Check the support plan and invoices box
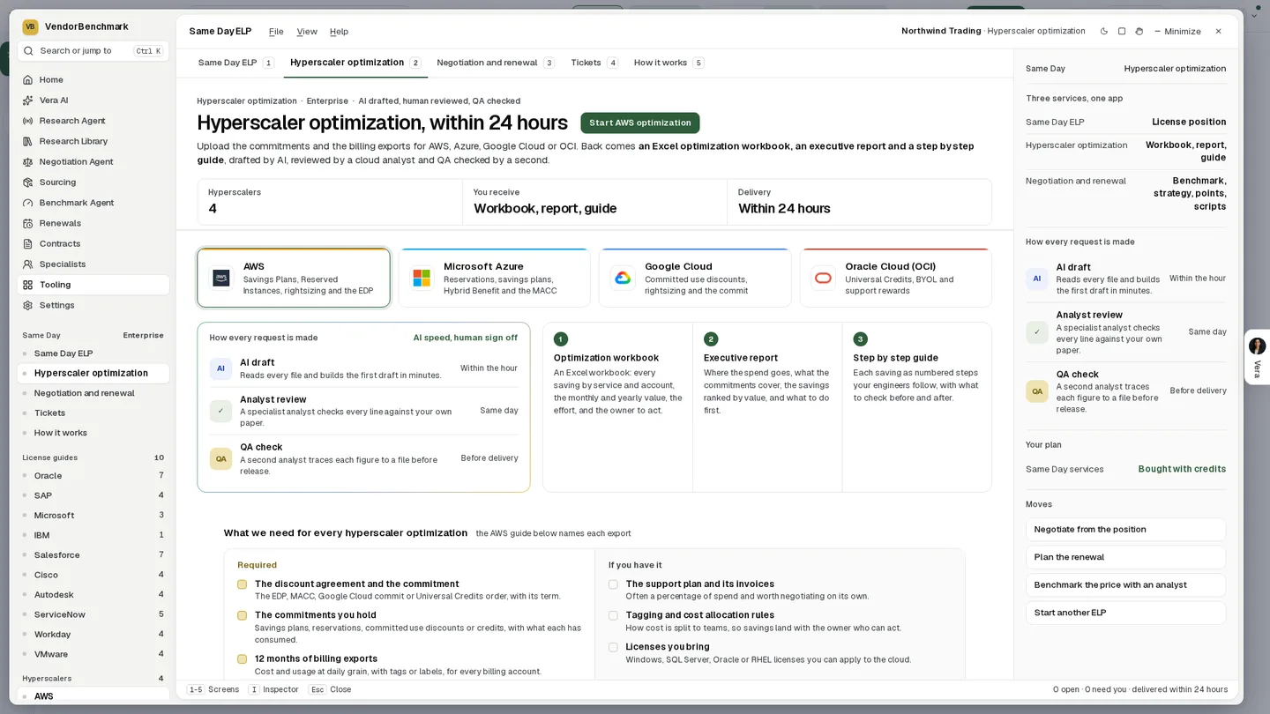This screenshot has height=714, width=1270. pos(613,584)
